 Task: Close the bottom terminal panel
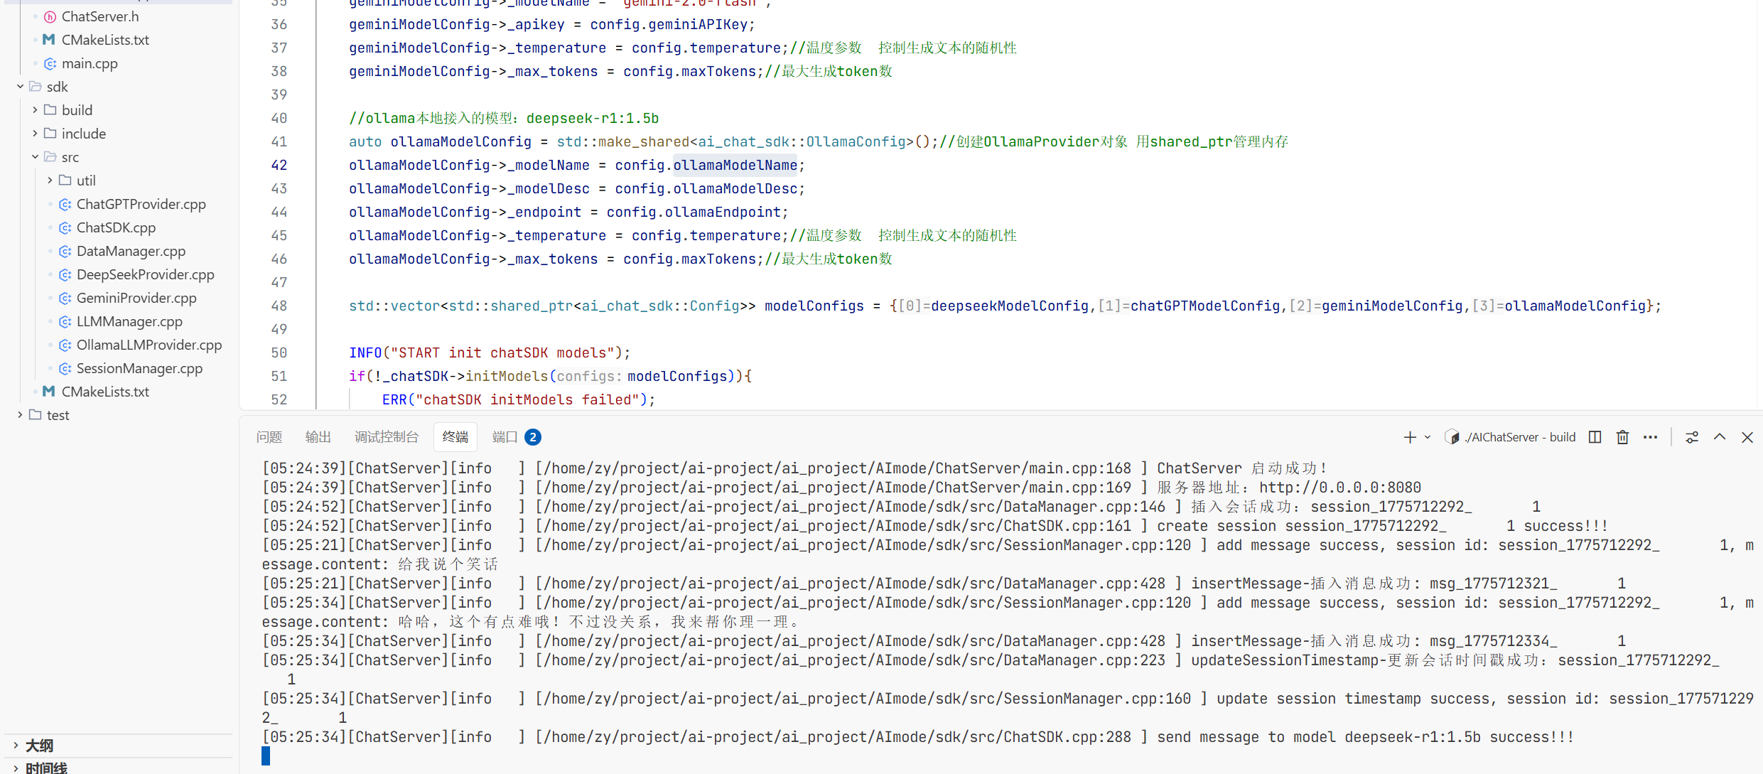coord(1747,437)
